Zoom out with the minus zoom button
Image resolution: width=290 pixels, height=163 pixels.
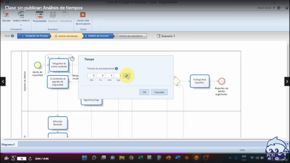[x=249, y=150]
